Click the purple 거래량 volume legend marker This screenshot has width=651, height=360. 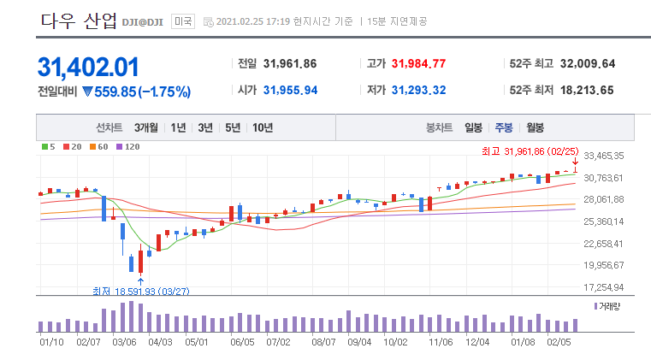click(x=595, y=306)
